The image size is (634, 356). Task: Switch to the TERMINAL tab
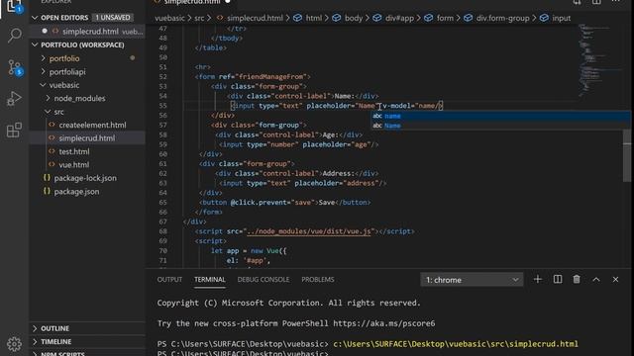coord(209,279)
